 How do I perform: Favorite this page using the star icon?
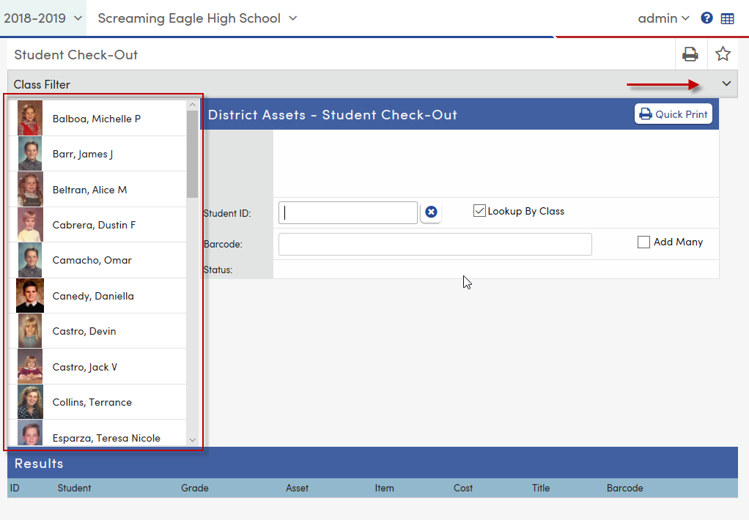pyautogui.click(x=723, y=53)
